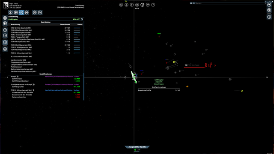Select the TER M Bolzengeschütz Mk1 row
This screenshot has height=154, width=274.
pos(45,33)
